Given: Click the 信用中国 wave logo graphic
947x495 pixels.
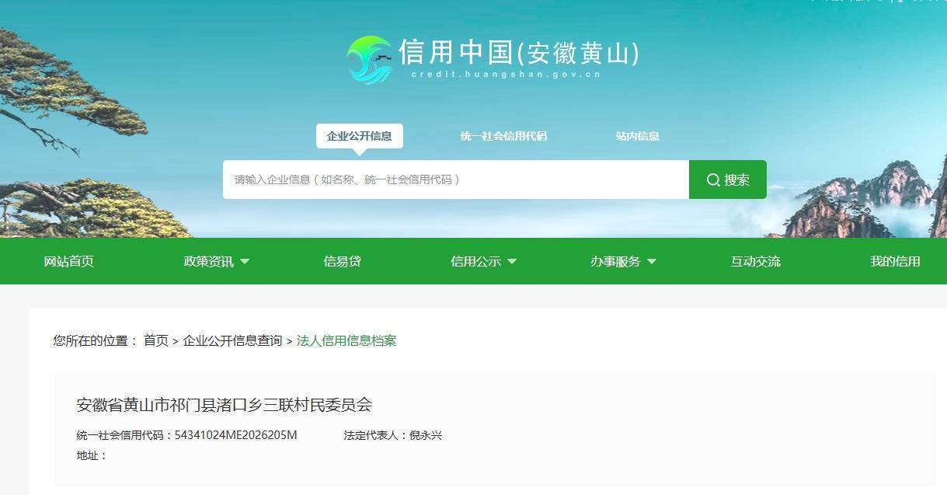Looking at the screenshot, I should (370, 54).
